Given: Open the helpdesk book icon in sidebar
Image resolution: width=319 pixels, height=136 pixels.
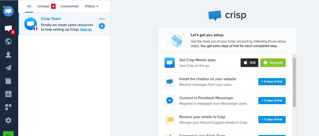Looking at the screenshot, I should [x=8, y=81].
